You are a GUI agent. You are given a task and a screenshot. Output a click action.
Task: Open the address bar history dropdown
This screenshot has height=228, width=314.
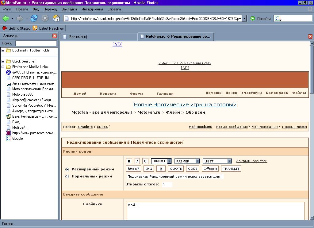pos(244,18)
